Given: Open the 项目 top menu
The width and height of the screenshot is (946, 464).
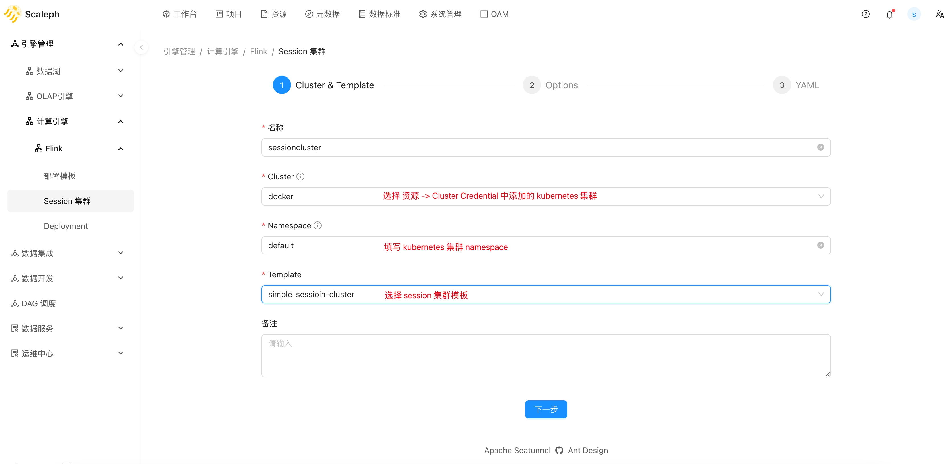Looking at the screenshot, I should click(x=228, y=14).
